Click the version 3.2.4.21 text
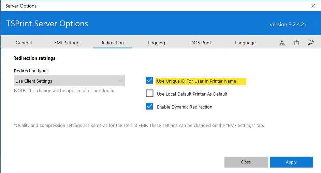Image resolution: width=321 pixels, height=173 pixels. pyautogui.click(x=288, y=24)
